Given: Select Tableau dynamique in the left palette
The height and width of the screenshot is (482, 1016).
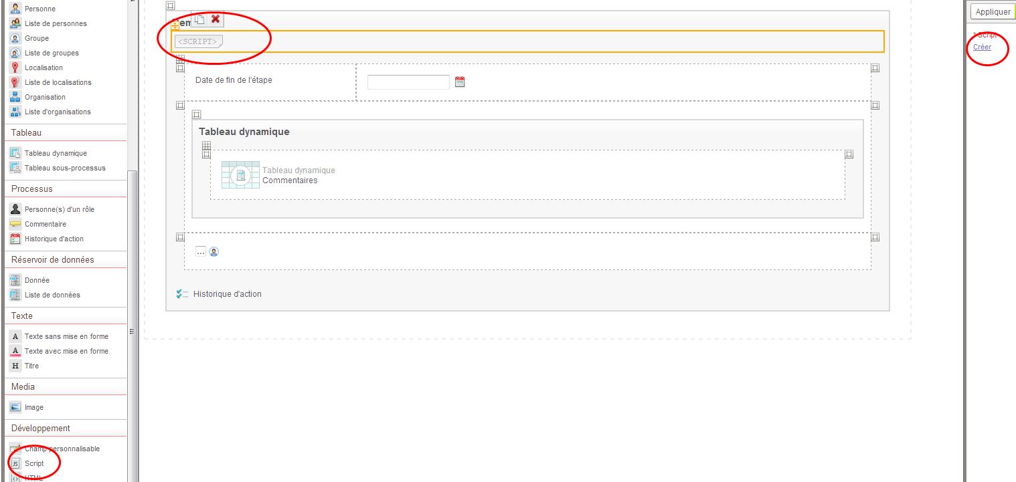Looking at the screenshot, I should (48, 153).
